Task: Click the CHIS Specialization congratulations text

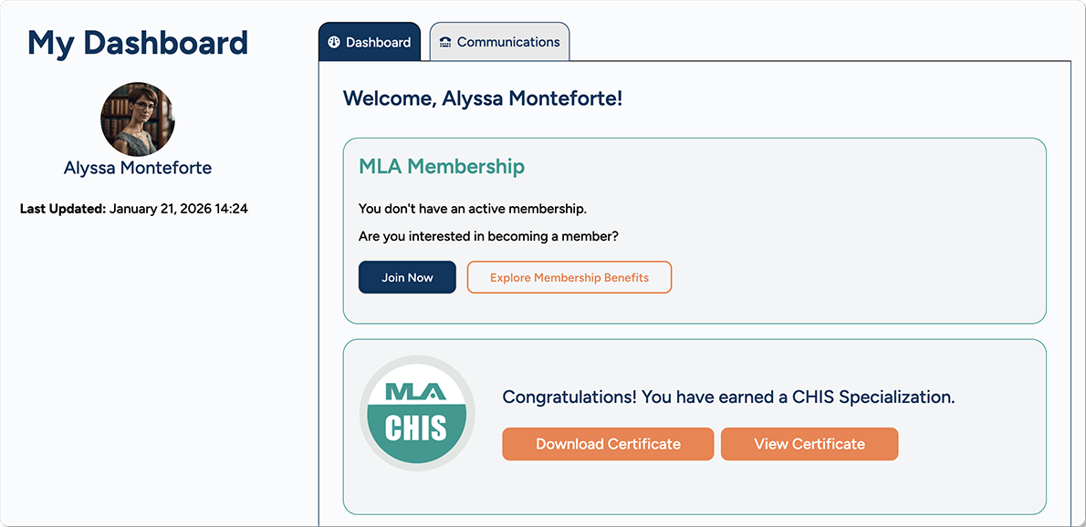Action: (728, 398)
